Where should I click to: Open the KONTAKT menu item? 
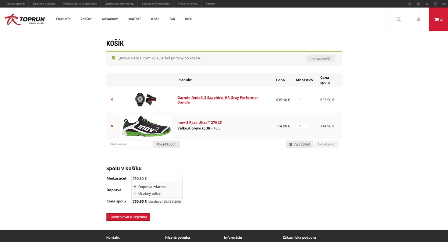coord(134,19)
